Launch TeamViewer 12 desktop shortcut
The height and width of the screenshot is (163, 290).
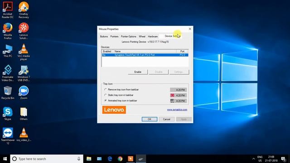(8, 136)
